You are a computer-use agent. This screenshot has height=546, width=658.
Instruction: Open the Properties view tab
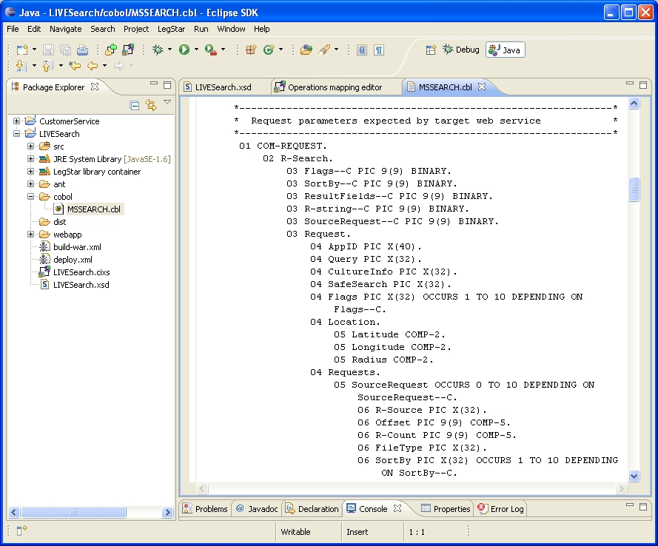click(446, 509)
